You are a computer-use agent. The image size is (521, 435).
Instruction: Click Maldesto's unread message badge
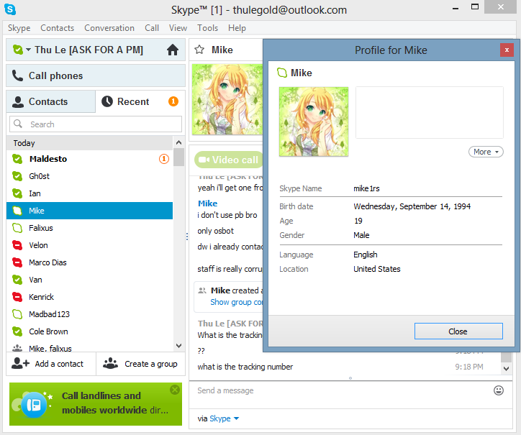click(x=164, y=159)
